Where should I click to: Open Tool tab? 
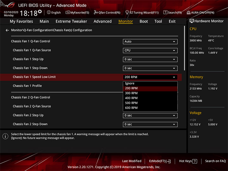158,22
